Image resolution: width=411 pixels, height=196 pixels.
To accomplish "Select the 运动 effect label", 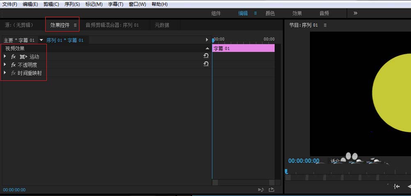I will click(34, 57).
